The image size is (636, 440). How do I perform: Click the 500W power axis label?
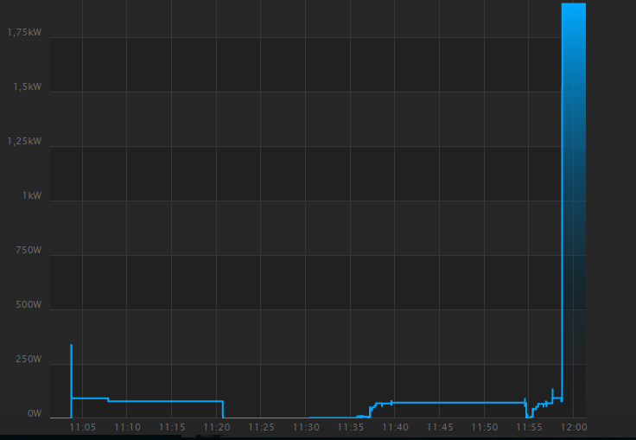27,304
